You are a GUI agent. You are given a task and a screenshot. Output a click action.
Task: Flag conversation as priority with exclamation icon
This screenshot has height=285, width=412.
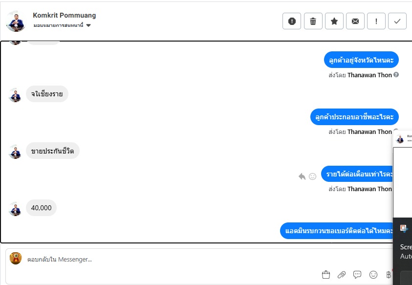coord(376,21)
